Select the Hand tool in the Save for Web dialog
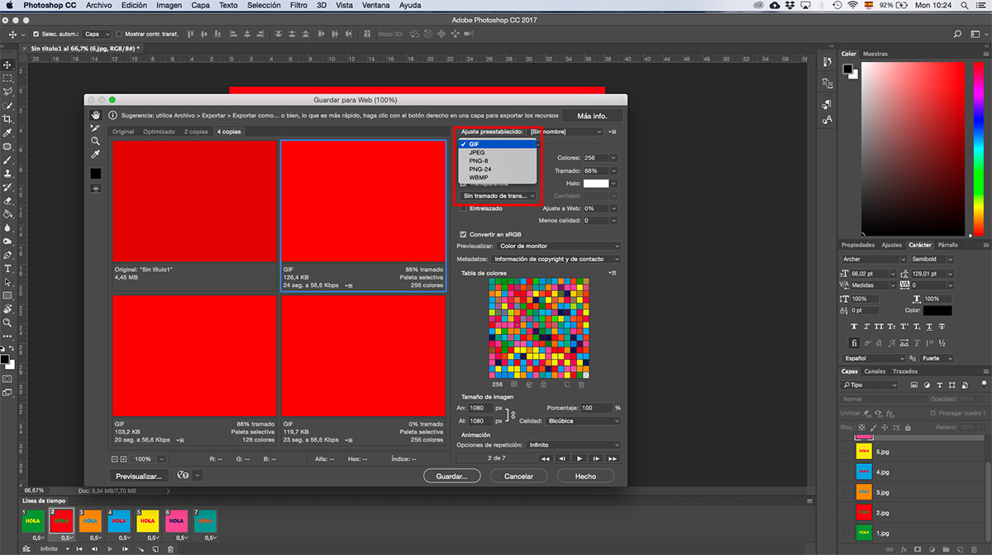Viewport: 992px width, 555px height. (x=96, y=115)
